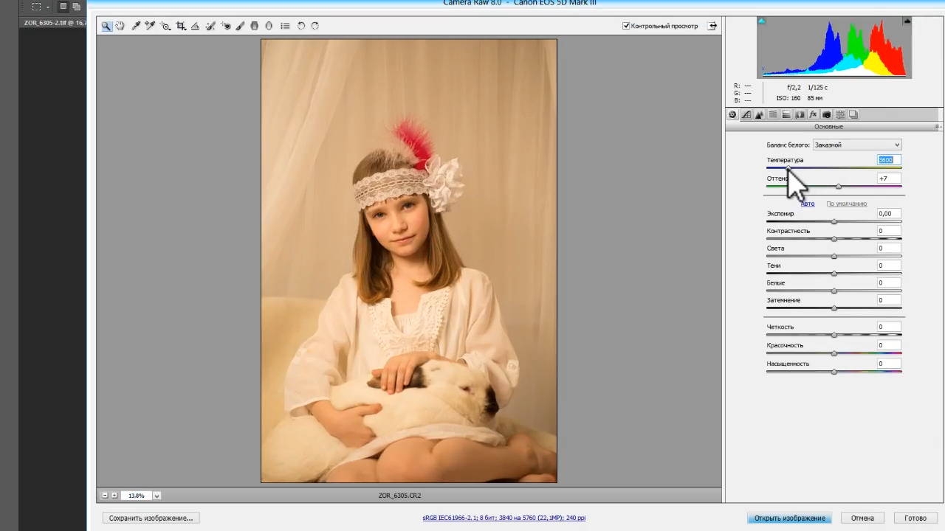The width and height of the screenshot is (945, 531).
Task: Open the Split Toning tab
Action: [786, 114]
